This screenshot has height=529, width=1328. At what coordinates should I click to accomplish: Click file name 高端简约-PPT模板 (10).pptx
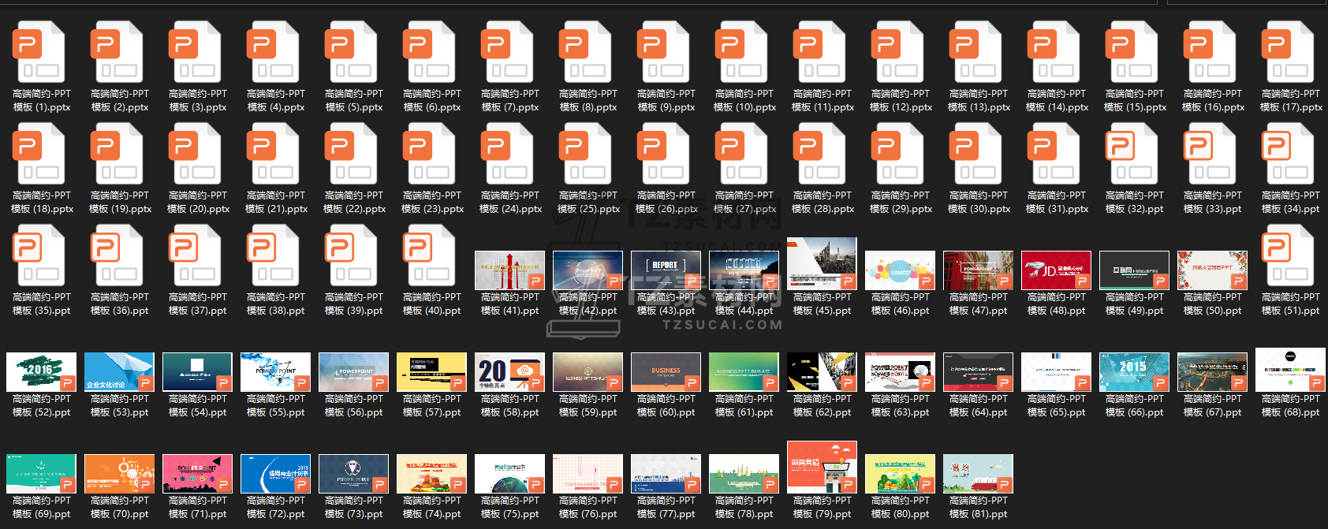[744, 100]
